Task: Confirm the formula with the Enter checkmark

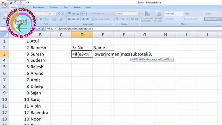Action: [x=39, y=28]
